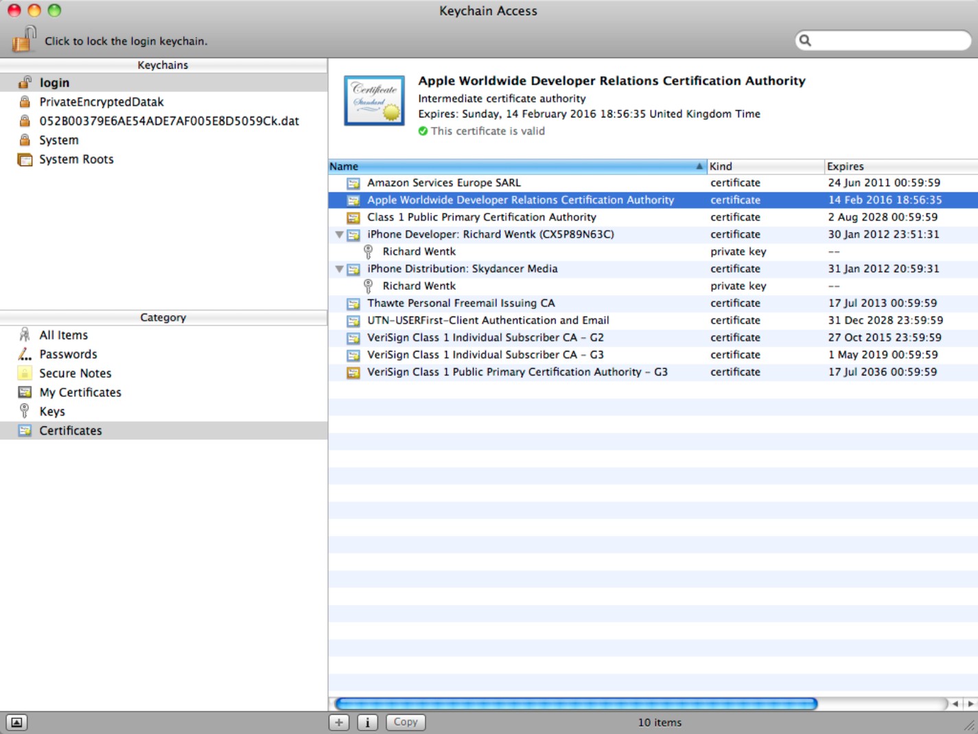The width and height of the screenshot is (978, 734).
Task: Select Apple Worldwide Developer Relations Certification Authority row
Action: click(653, 200)
